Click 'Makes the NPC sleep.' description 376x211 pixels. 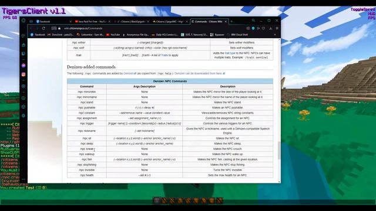[x=227, y=144]
